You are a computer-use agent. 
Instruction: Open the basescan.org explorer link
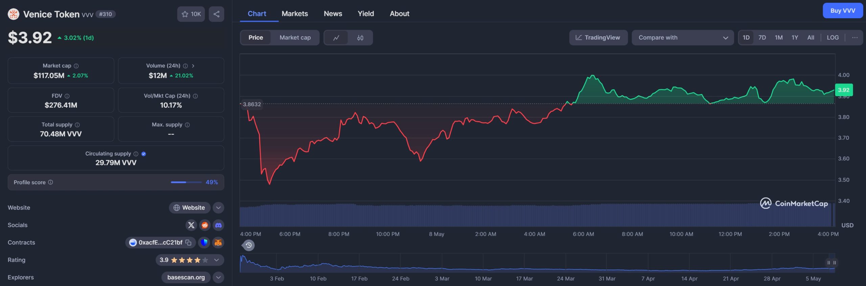[186, 277]
